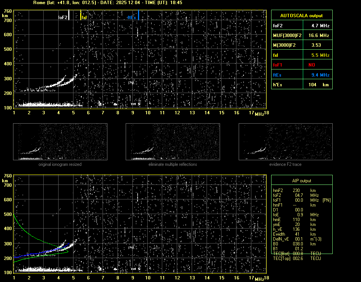Open the eliminate multiple reflections thumbnail
This screenshot has width=361, height=282.
(x=173, y=142)
